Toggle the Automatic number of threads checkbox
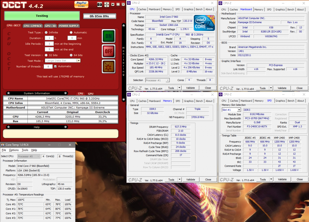Viewport: 309px width, 222px height. pyautogui.click(x=55, y=66)
